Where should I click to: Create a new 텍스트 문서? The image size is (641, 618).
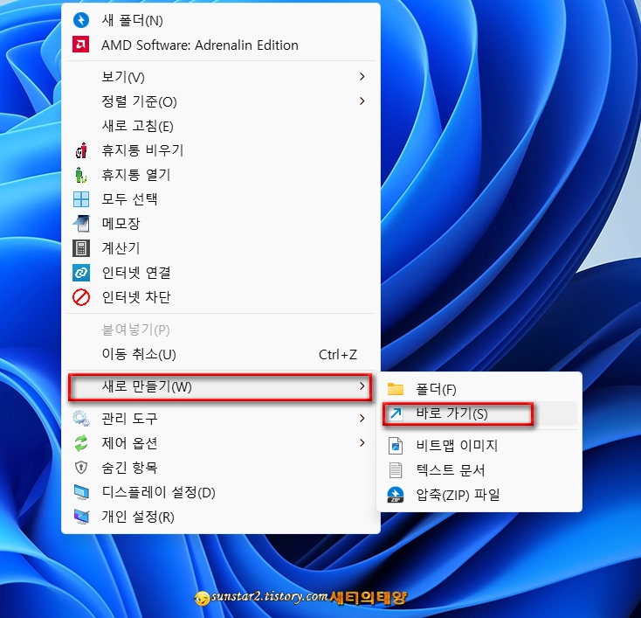click(x=479, y=470)
